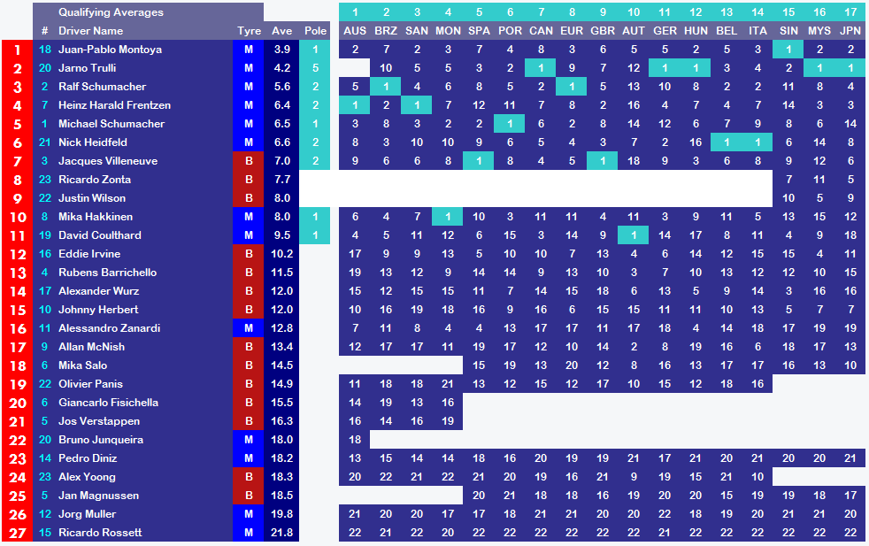
Task: Select the BEL race column header
Action: (727, 31)
